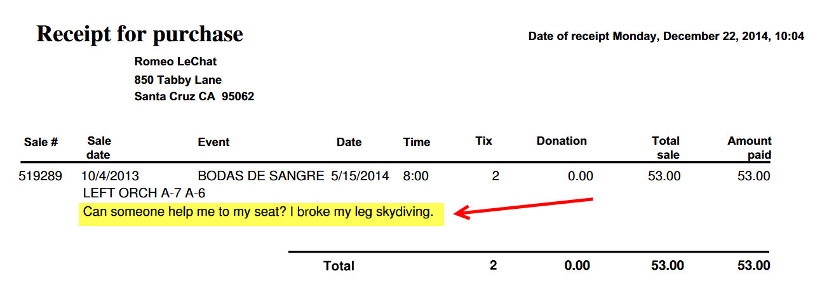Click the Event column header
This screenshot has height=285, width=815.
[213, 142]
